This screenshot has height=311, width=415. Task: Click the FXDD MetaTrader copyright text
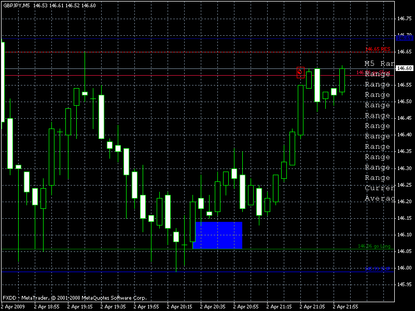[75, 298]
